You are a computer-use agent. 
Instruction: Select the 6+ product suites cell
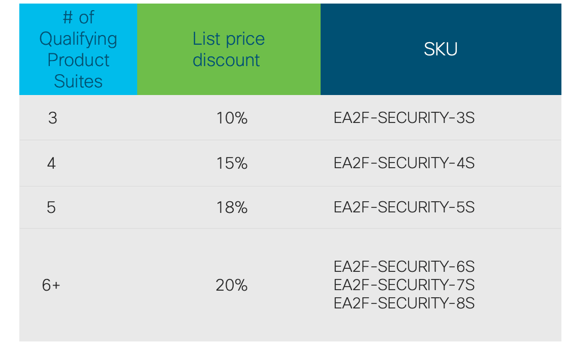tap(51, 285)
